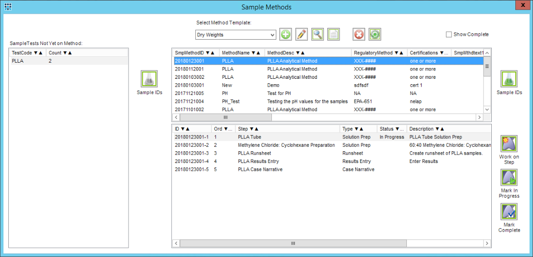Image resolution: width=533 pixels, height=257 pixels.
Task: Sort by the TestCode column header
Action: [27, 52]
